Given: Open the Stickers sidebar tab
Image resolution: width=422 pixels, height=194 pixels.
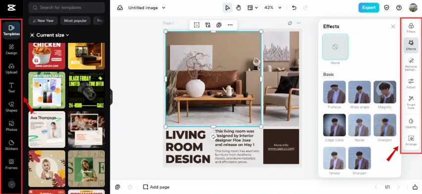Looking at the screenshot, I should pos(11,145).
